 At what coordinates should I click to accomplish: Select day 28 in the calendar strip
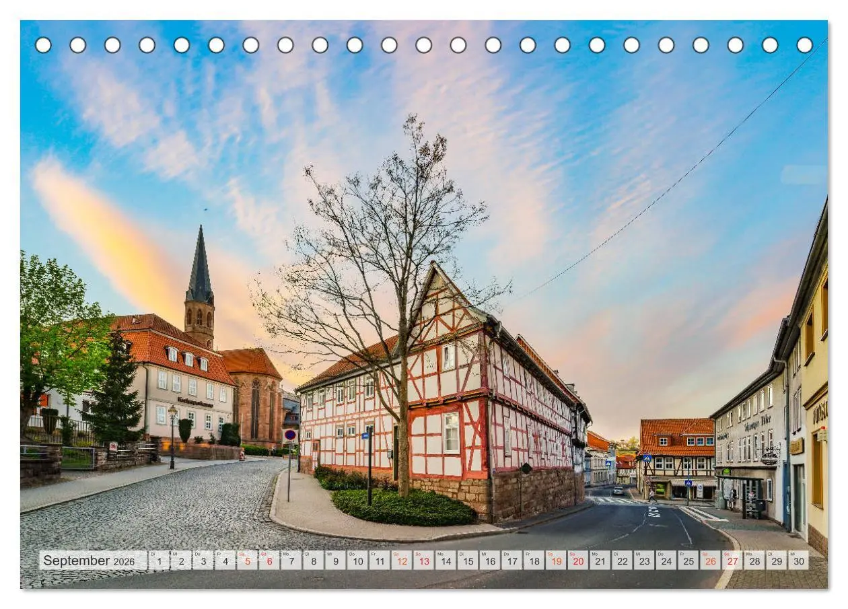(754, 561)
